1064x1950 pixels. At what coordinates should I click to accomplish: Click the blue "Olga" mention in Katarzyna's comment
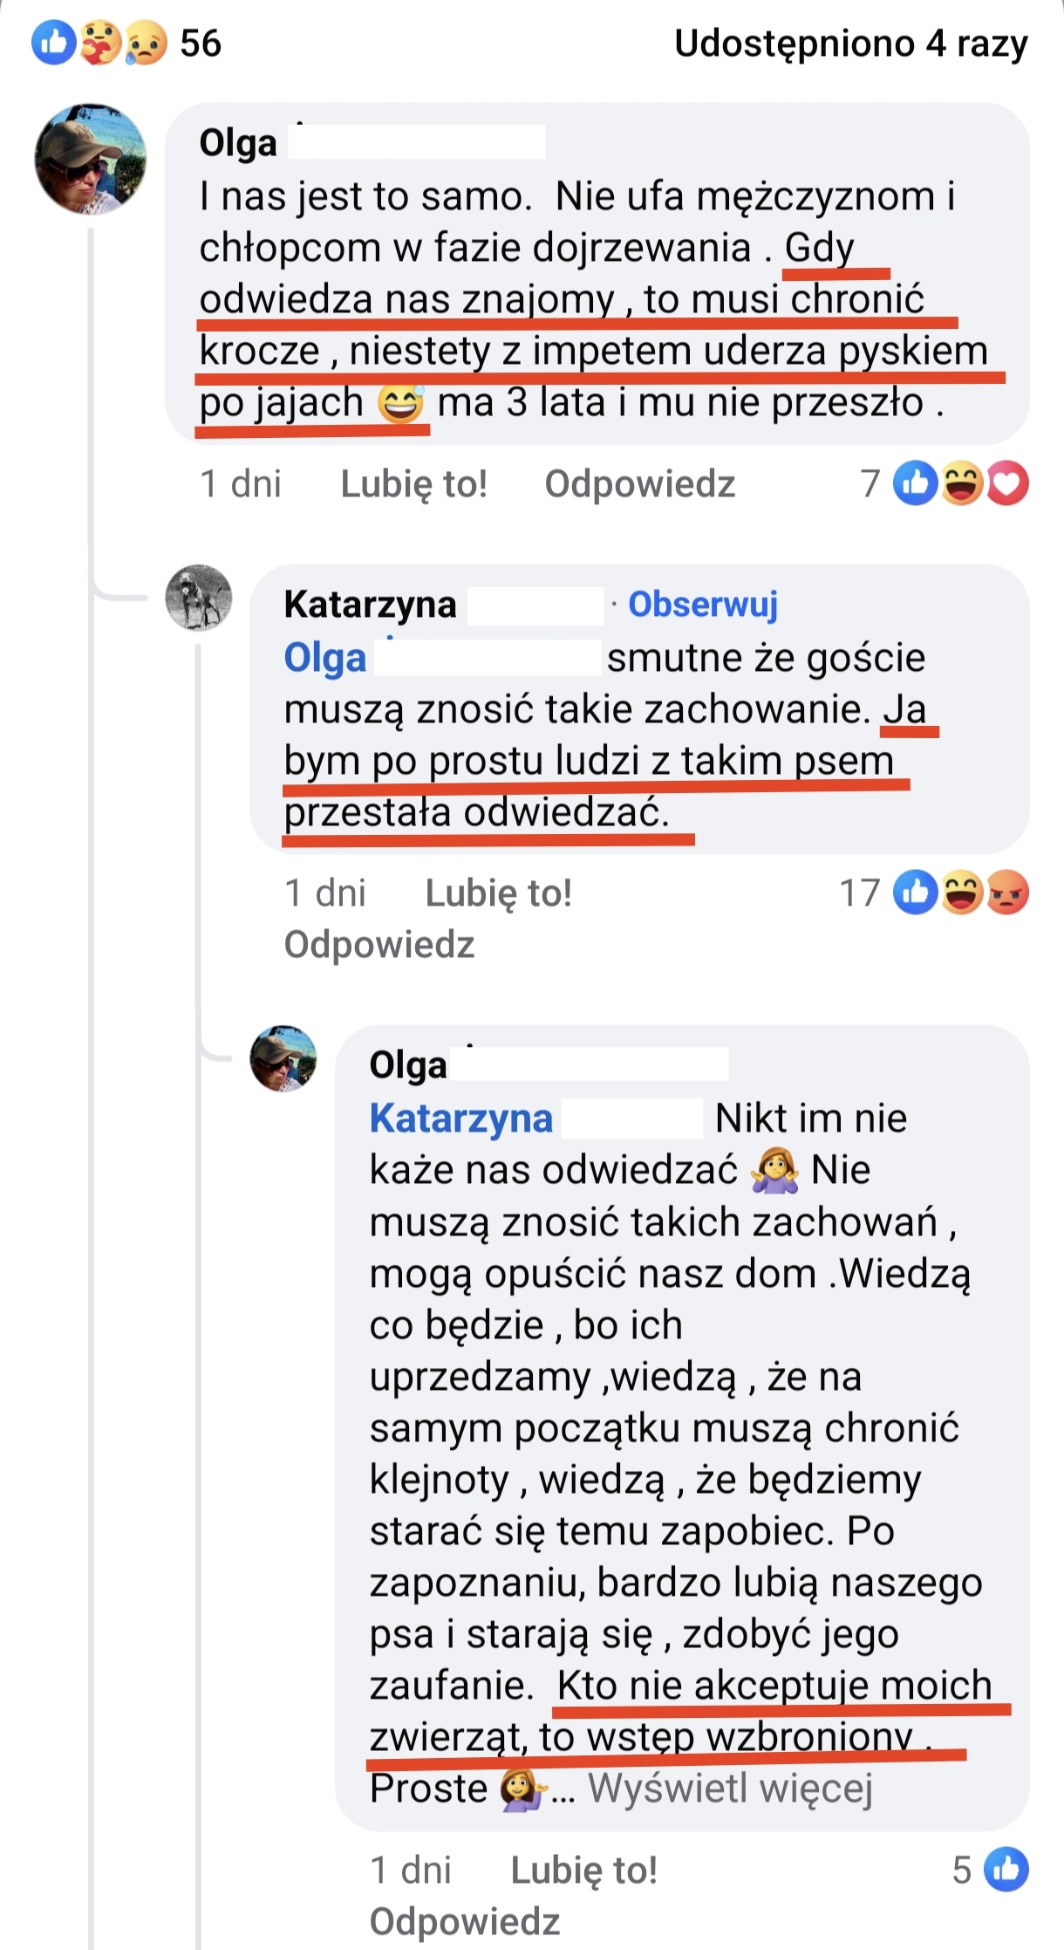tap(324, 657)
